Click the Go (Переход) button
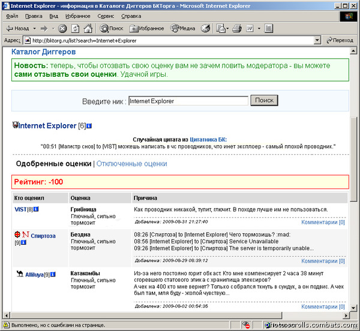 point(340,40)
